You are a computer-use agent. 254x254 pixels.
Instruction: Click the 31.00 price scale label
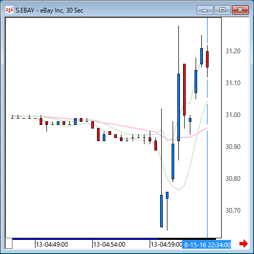click(233, 115)
